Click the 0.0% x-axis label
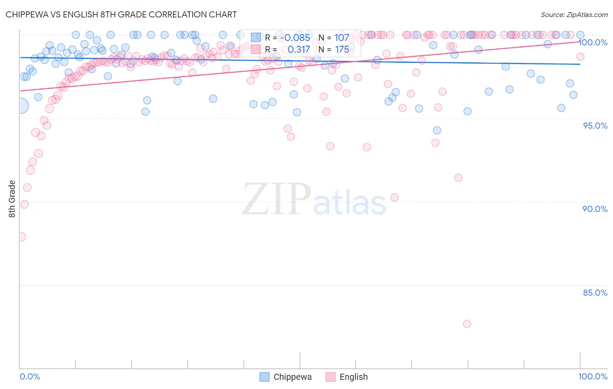The width and height of the screenshot is (613, 389). 30,376
